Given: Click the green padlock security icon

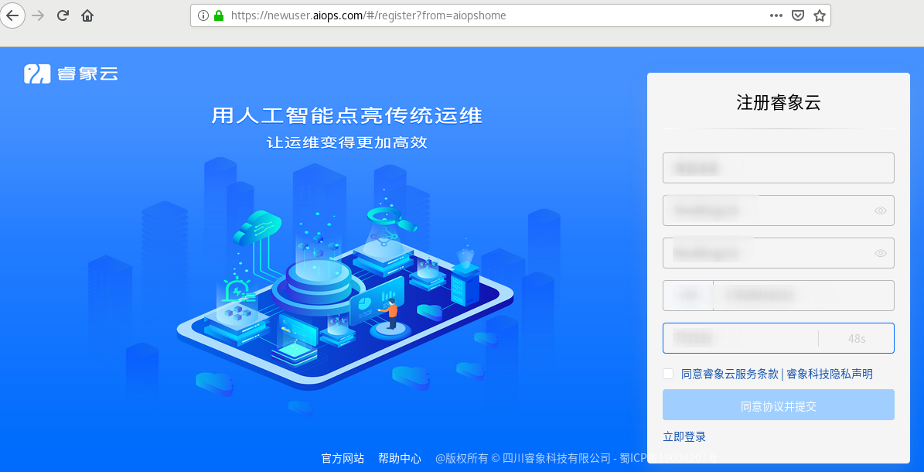Looking at the screenshot, I should click(219, 16).
